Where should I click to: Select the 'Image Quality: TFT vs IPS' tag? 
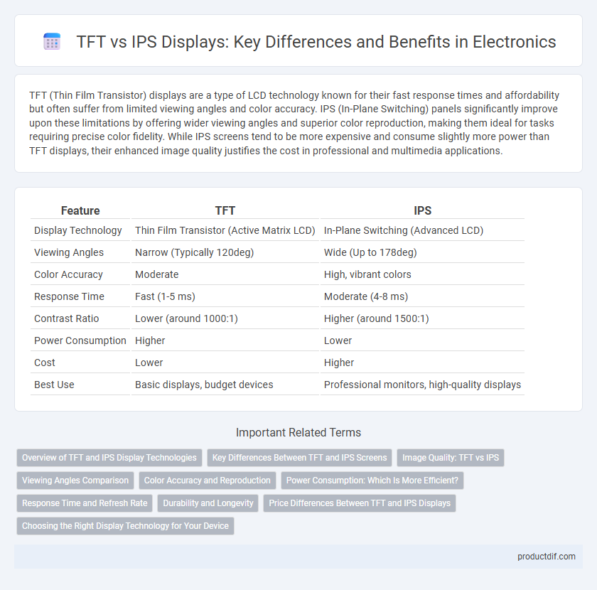(451, 458)
